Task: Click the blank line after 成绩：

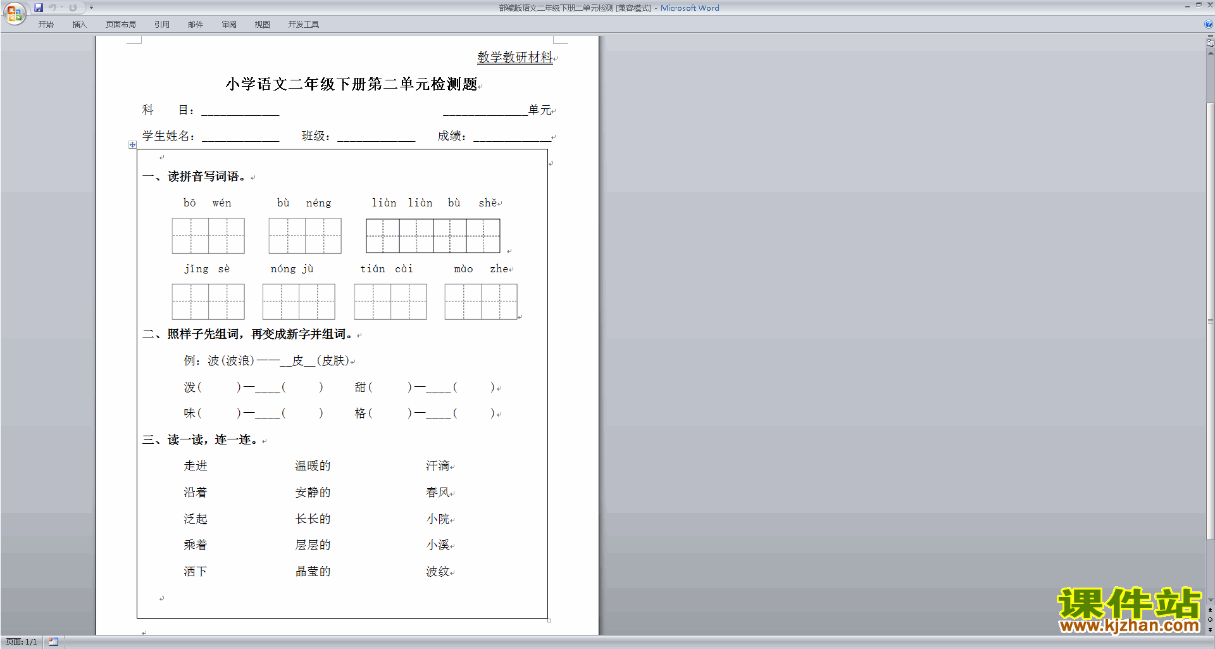Action: 512,137
